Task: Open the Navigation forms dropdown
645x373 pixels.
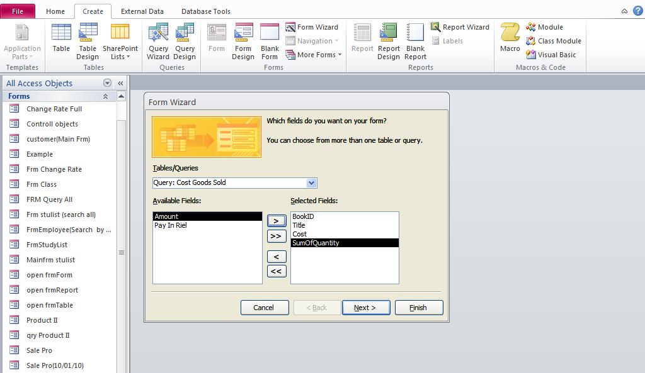Action: click(x=312, y=41)
